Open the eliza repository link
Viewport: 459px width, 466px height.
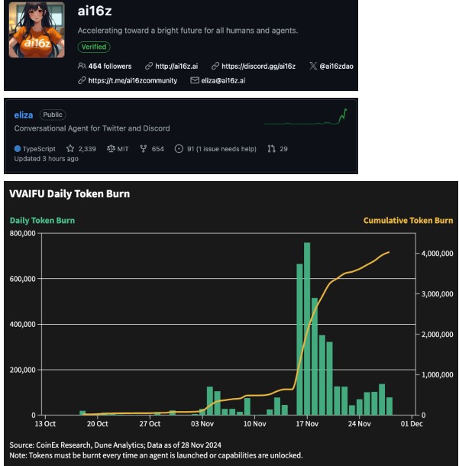tap(24, 115)
